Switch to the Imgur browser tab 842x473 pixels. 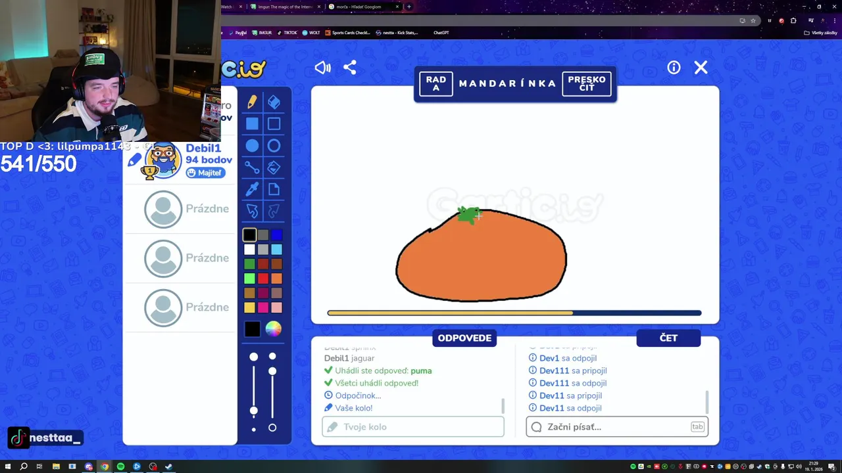pos(284,7)
